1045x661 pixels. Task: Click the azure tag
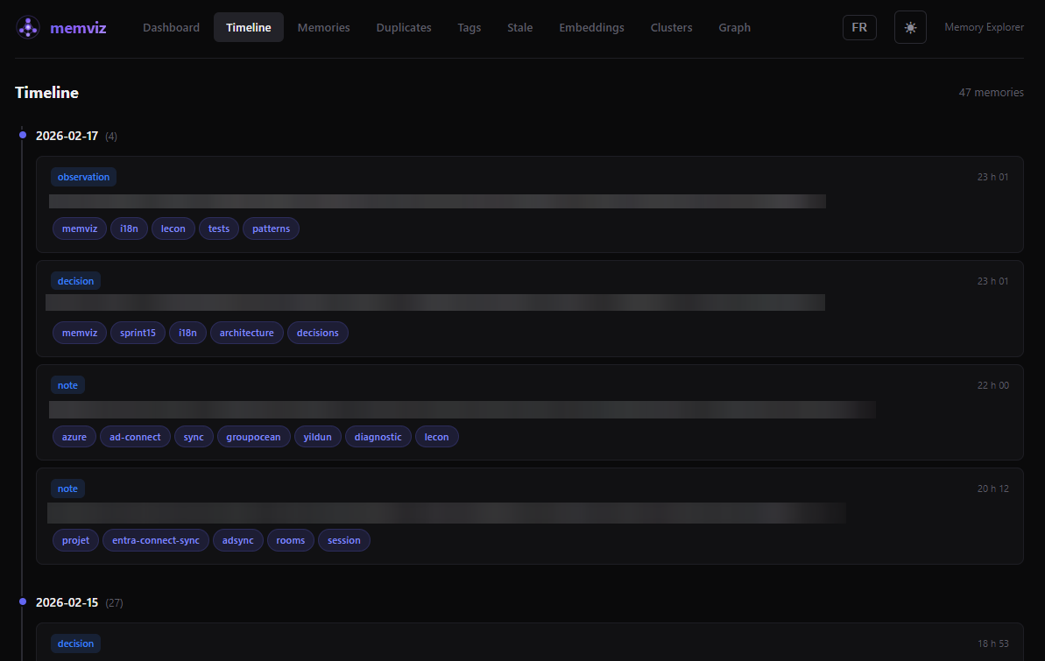(x=74, y=437)
